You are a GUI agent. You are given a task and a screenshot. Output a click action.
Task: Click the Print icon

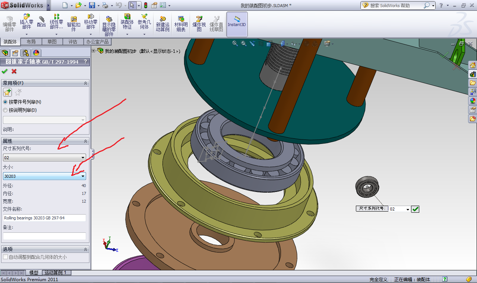(105, 5)
